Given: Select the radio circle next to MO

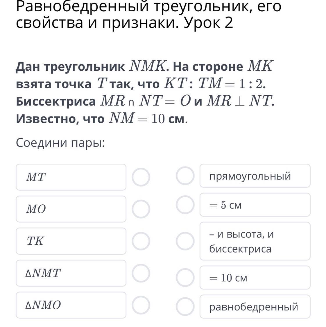Looking at the screenshot, I should pyautogui.click(x=141, y=209).
